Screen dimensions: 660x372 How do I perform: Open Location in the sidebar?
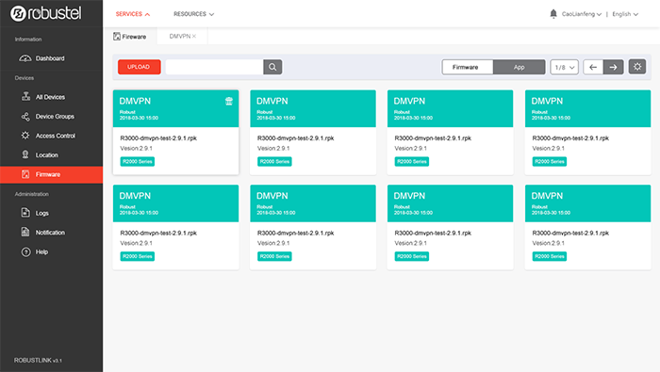[51, 154]
